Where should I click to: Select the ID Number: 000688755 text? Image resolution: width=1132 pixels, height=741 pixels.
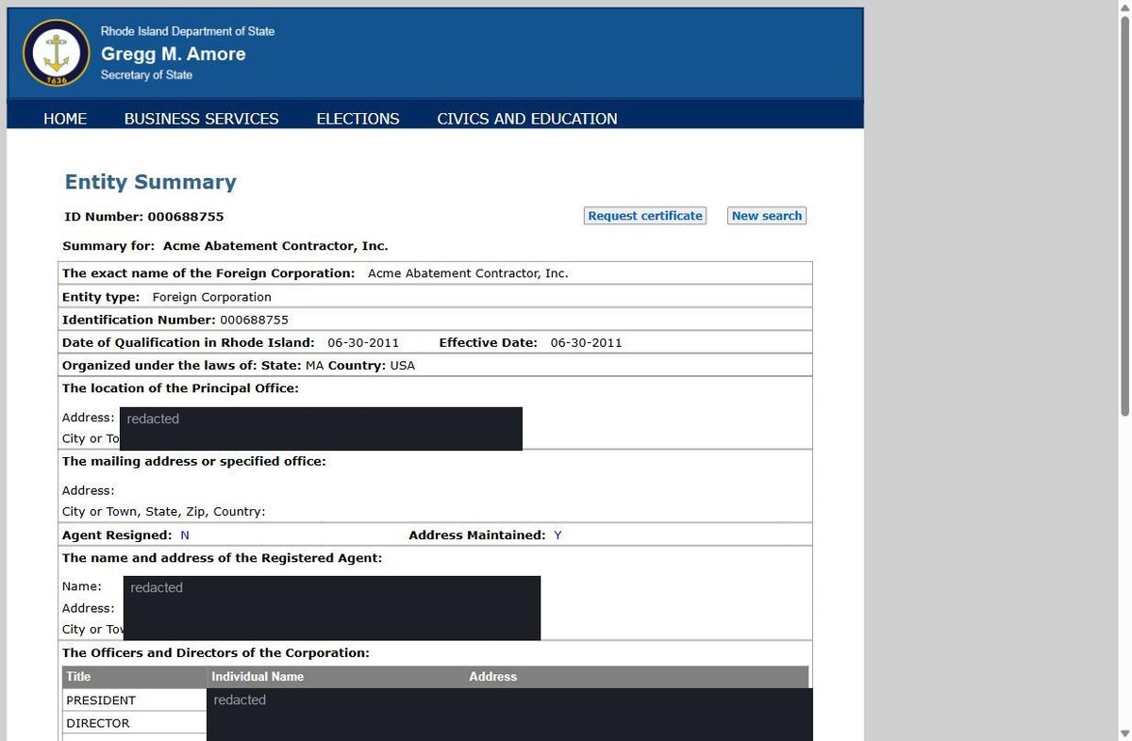[x=144, y=217]
